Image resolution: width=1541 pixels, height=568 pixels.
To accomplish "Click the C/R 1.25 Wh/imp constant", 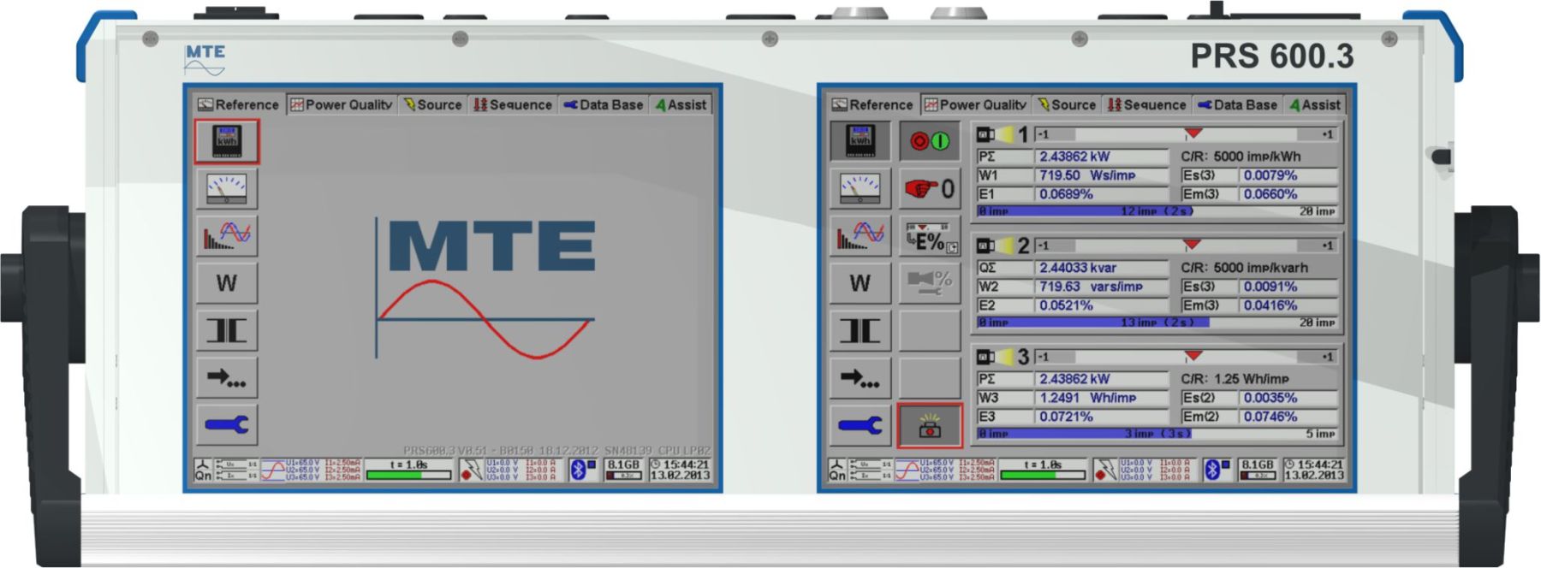I will click(1235, 379).
